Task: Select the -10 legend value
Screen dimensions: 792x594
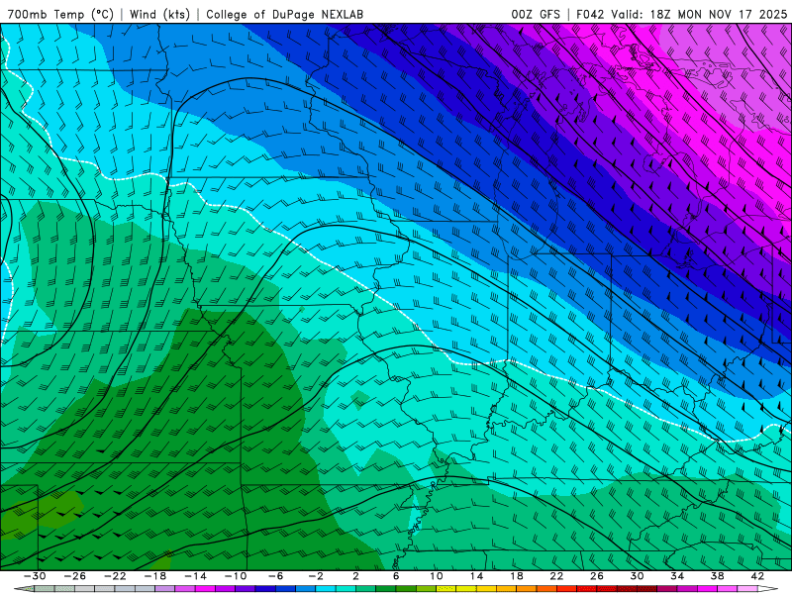Action: [236, 576]
